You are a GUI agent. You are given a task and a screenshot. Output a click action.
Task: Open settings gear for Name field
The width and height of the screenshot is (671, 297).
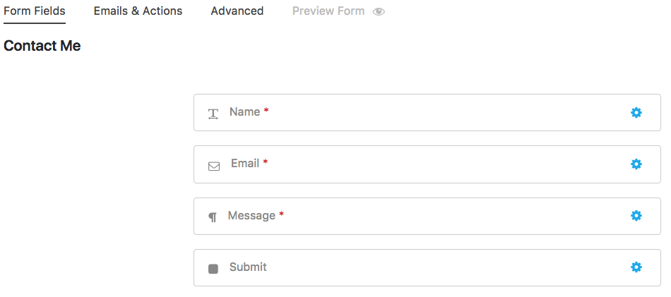pos(636,112)
